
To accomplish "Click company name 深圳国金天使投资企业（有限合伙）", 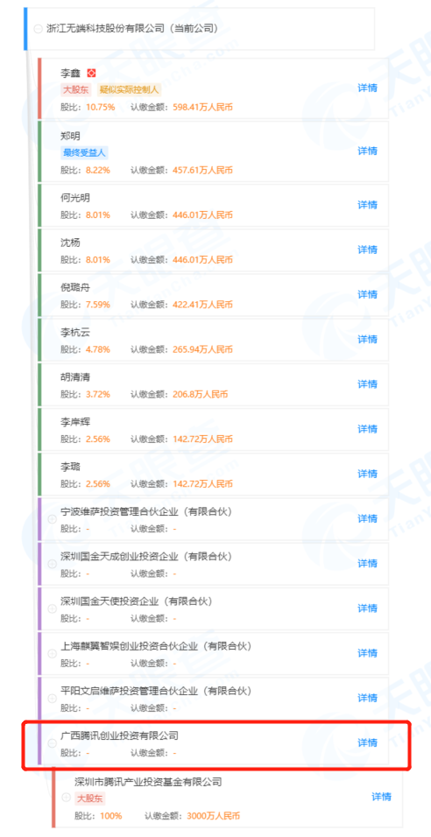I will pos(138,601).
